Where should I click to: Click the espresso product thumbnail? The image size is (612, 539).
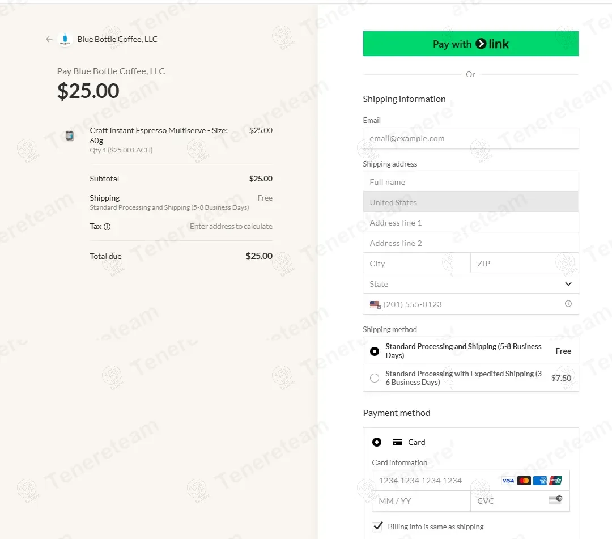(69, 135)
